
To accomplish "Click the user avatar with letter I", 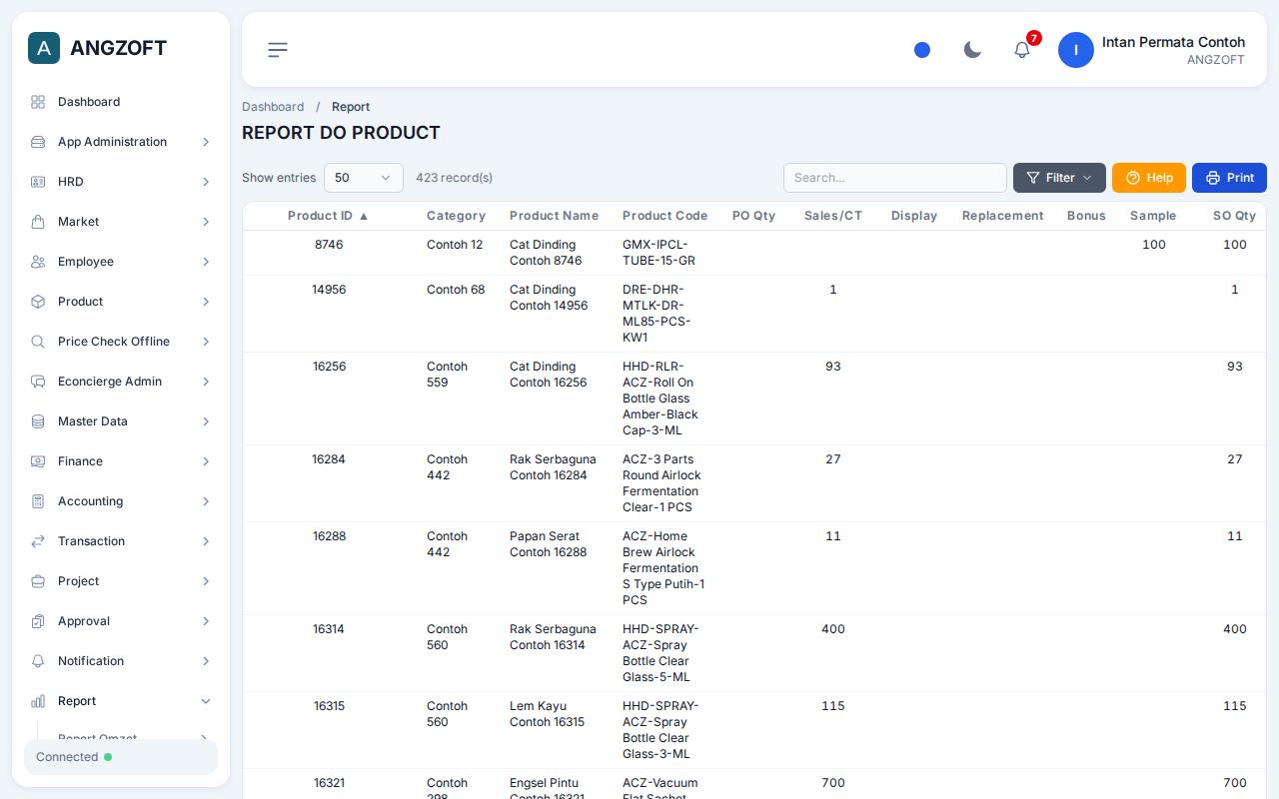I will [1076, 50].
